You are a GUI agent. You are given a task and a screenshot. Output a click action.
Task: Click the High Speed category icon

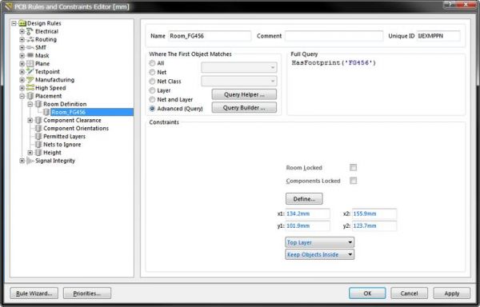[30, 88]
